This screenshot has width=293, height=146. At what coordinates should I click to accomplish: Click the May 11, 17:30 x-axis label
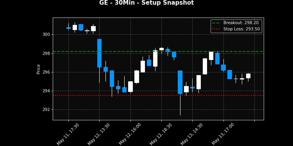[68, 134]
